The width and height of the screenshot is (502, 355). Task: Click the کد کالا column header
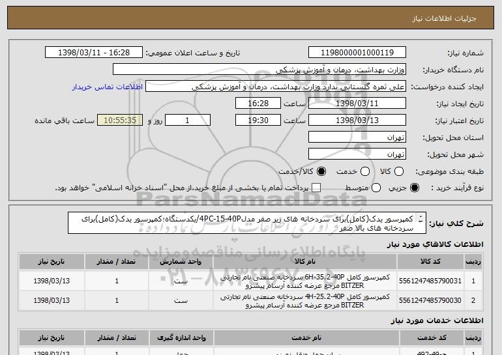pos(430,262)
